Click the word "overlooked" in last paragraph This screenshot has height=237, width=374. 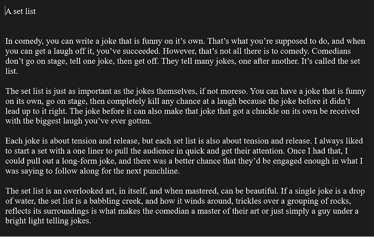[83, 191]
